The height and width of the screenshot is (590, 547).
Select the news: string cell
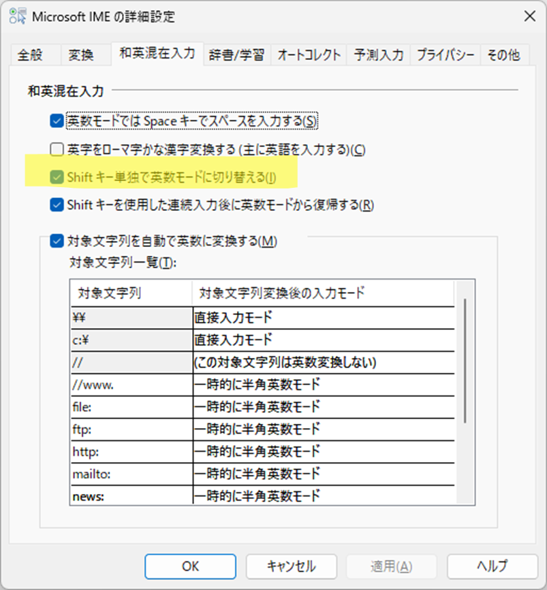[x=132, y=496]
